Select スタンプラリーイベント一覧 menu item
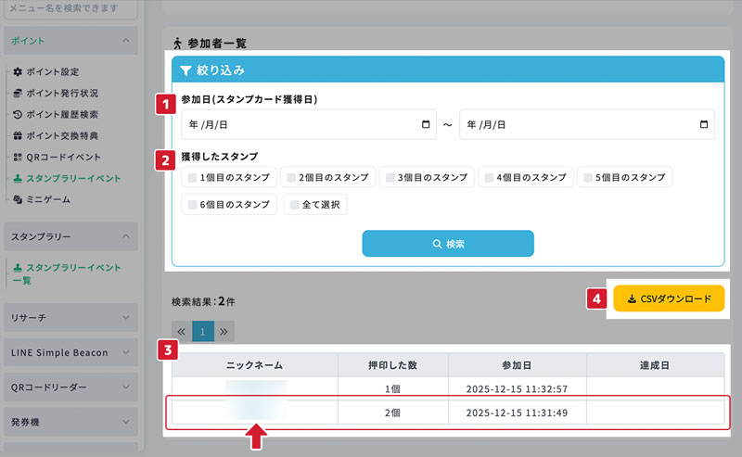The height and width of the screenshot is (457, 742). click(x=65, y=273)
